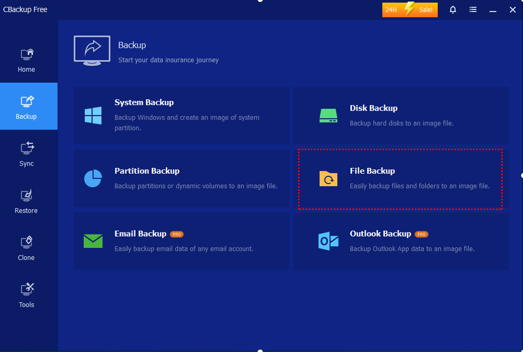The width and height of the screenshot is (523, 352).
Task: Select the Disk Backup heading
Action: point(373,108)
